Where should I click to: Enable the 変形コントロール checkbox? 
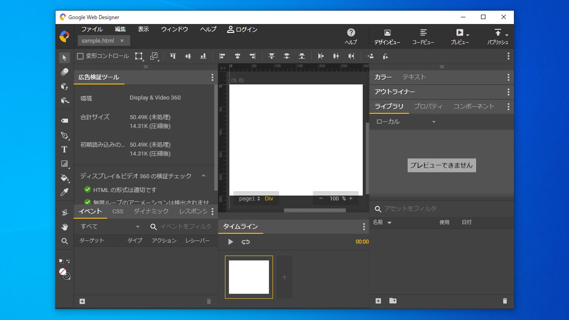click(80, 56)
